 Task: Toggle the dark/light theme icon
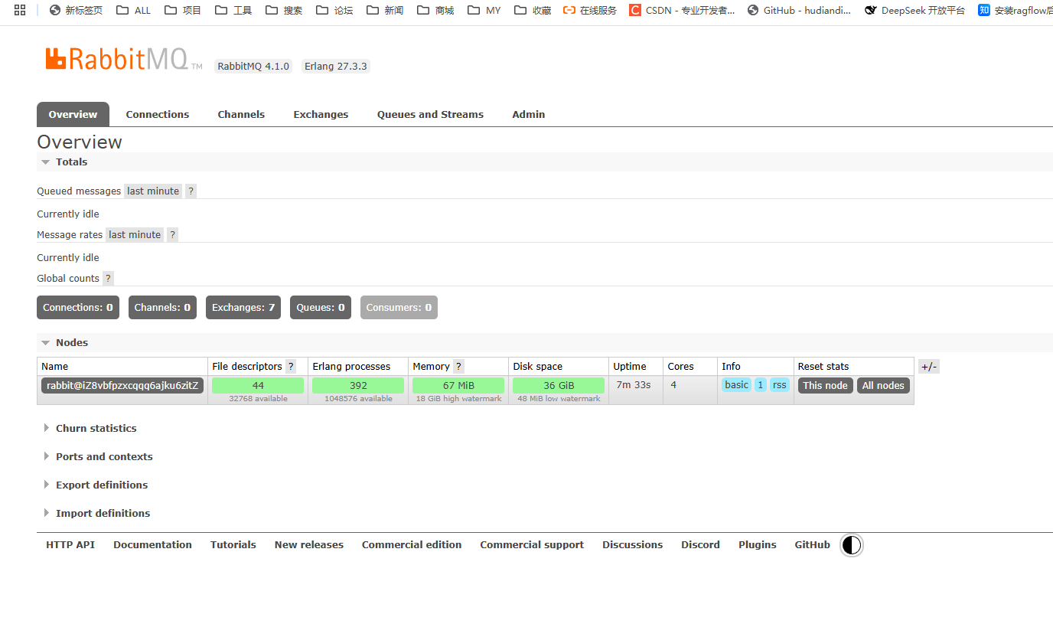(851, 545)
